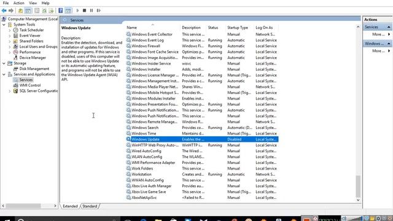Select the Services node in the tree

pos(26,80)
